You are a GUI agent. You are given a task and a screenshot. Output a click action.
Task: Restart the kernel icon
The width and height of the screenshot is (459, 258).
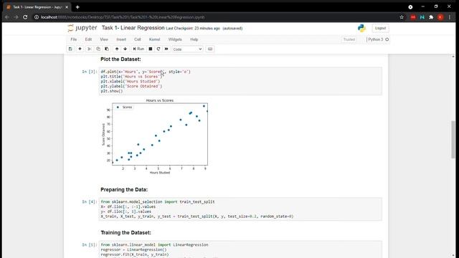pyautogui.click(x=158, y=49)
